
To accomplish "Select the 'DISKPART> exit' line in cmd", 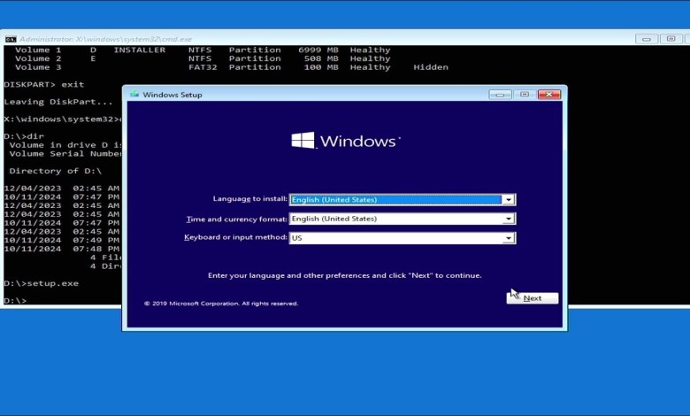I will coord(44,84).
